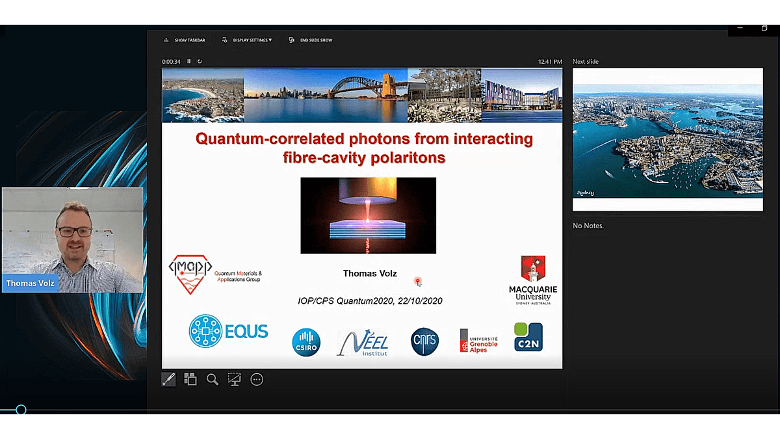The width and height of the screenshot is (780, 439).
Task: Click the CSIRO logo on slide
Action: click(306, 342)
